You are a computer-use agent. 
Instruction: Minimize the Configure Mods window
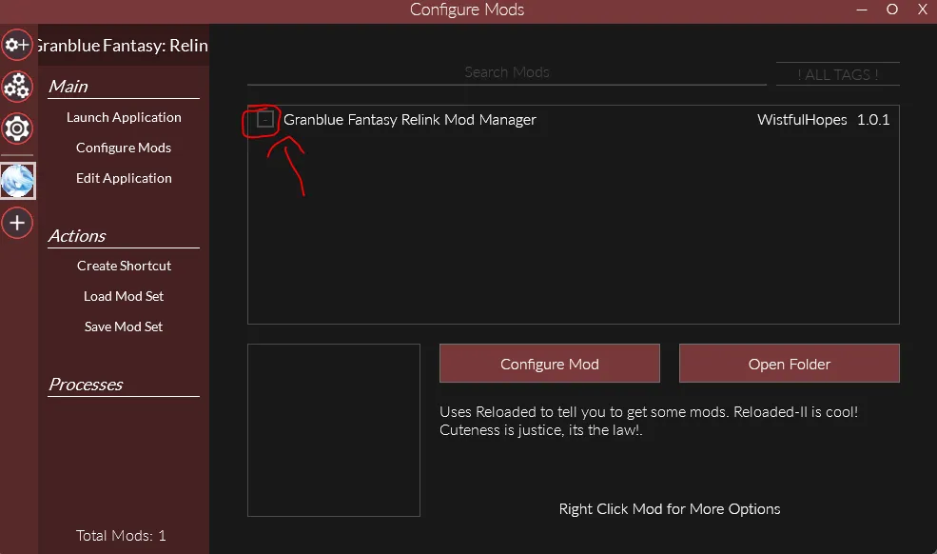pyautogui.click(x=862, y=10)
